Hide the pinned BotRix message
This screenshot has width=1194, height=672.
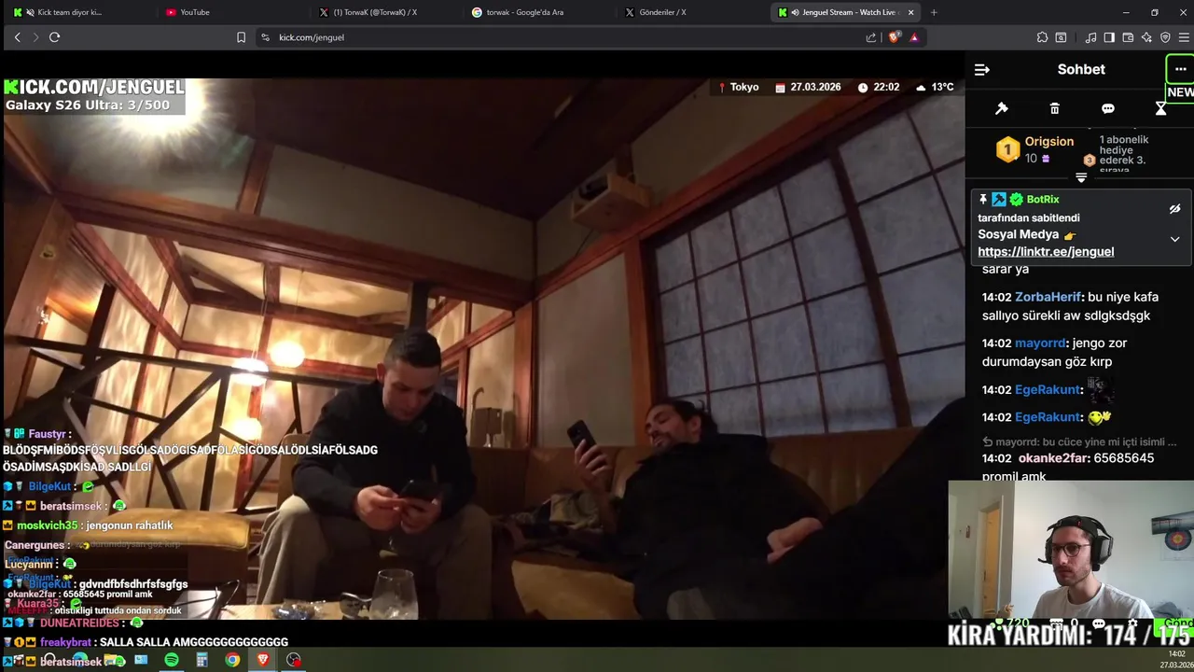tap(1174, 209)
